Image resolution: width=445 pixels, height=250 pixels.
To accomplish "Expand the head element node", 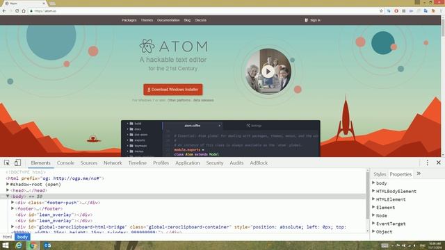I will coord(8,190).
